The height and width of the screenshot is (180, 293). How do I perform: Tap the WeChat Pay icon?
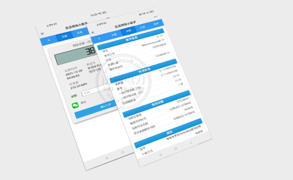click(x=75, y=105)
